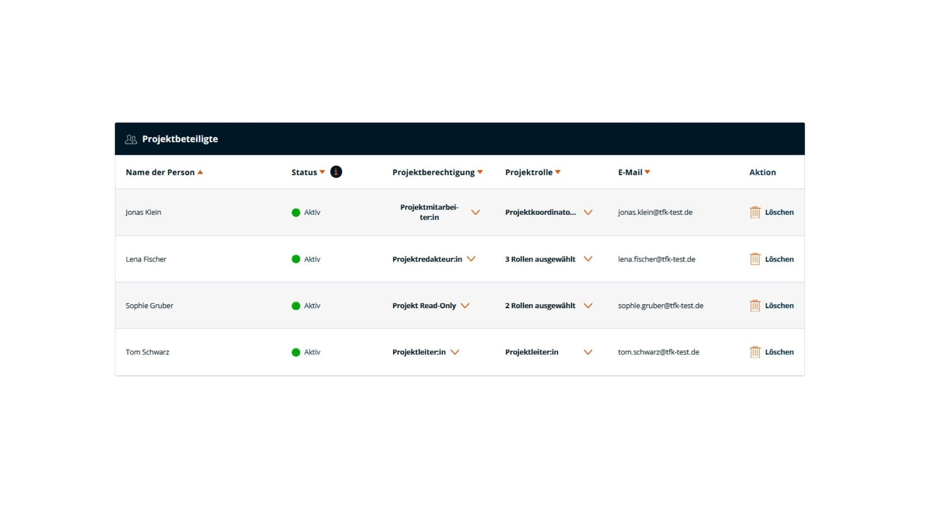Click trash icon in Sophie Gruber row
The height and width of the screenshot is (525, 934).
tap(755, 305)
